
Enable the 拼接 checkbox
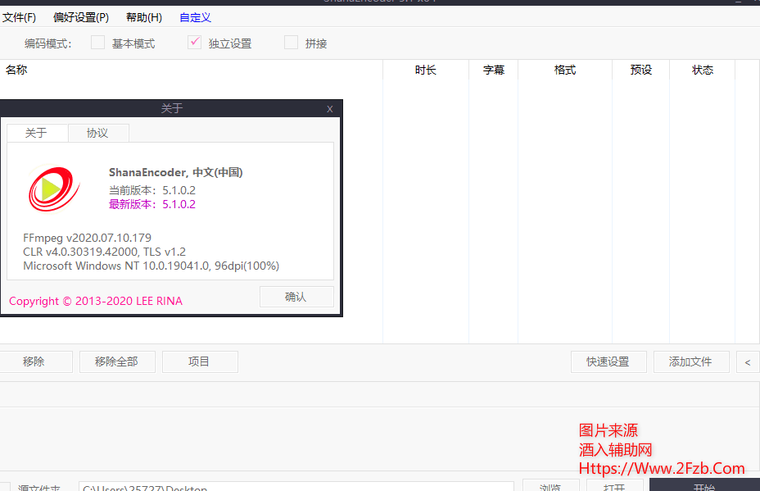pyautogui.click(x=292, y=43)
